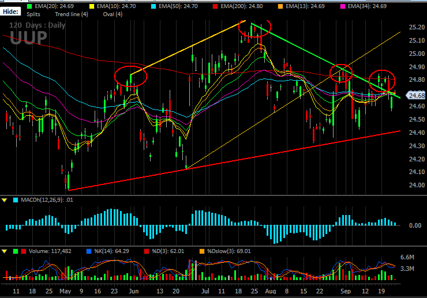Click %K(14): 64.29 label
The width and height of the screenshot is (427, 298).
[111, 251]
